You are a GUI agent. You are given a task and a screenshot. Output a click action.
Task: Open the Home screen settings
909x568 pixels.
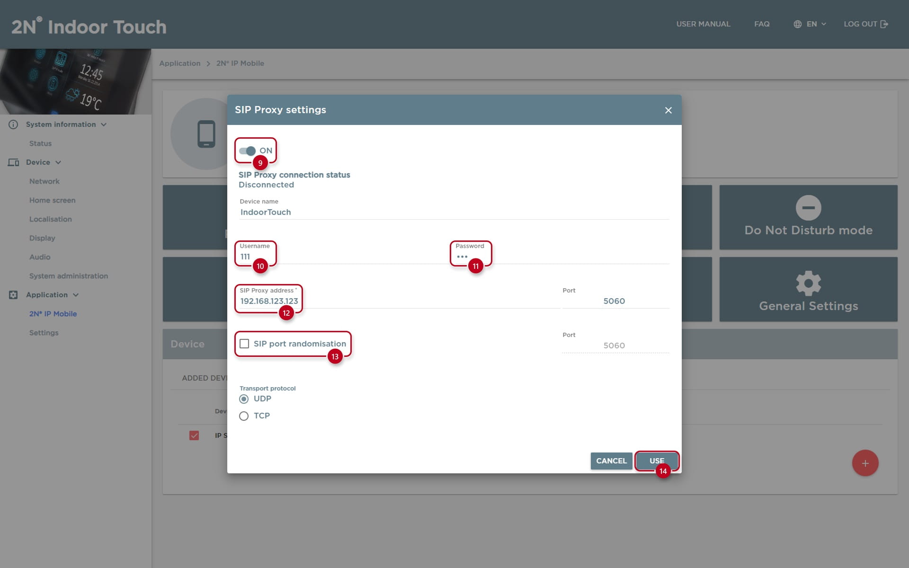pyautogui.click(x=52, y=200)
